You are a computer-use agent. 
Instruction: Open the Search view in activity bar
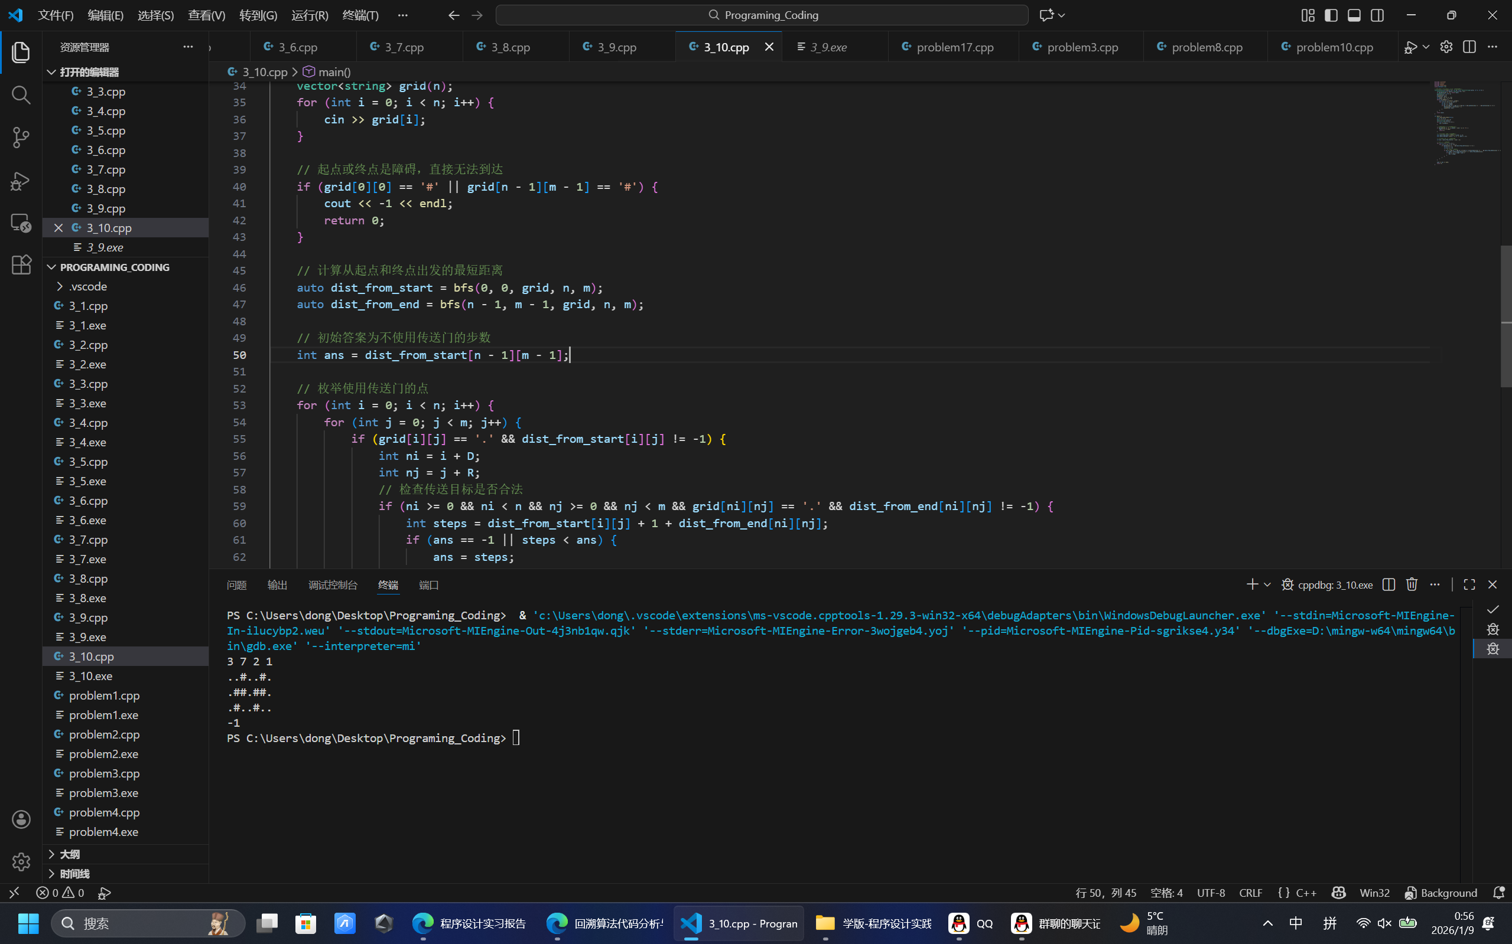click(x=21, y=95)
